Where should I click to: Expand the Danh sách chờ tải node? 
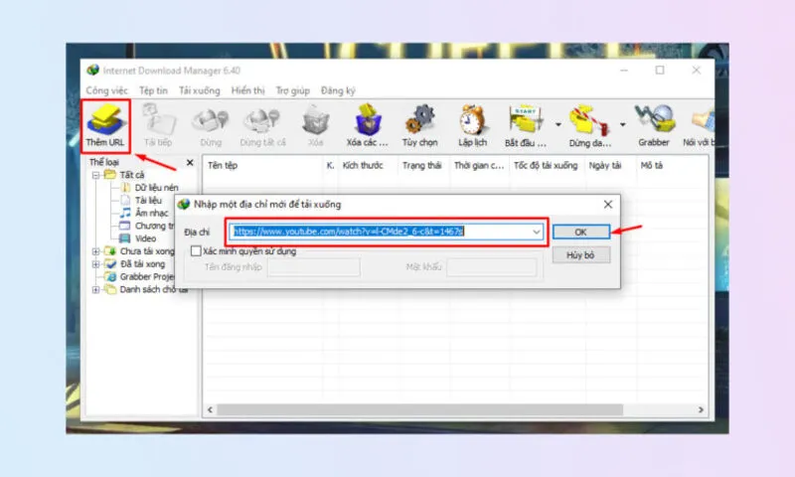pyautogui.click(x=95, y=289)
